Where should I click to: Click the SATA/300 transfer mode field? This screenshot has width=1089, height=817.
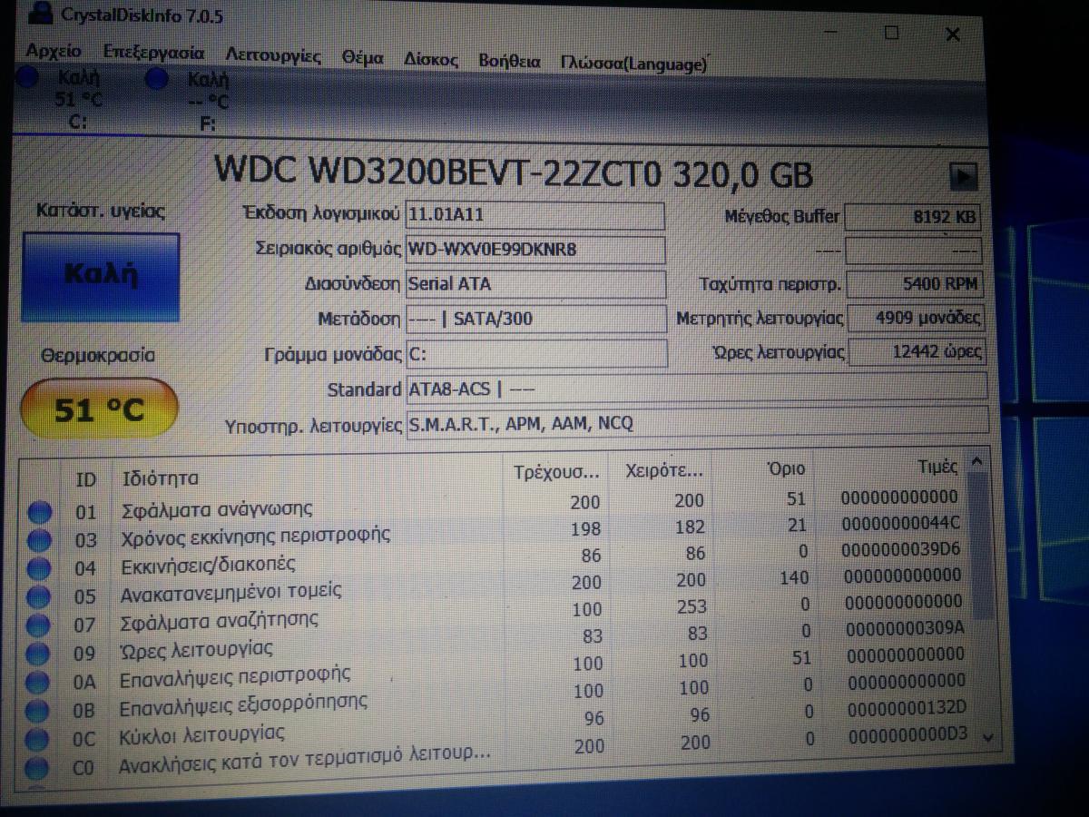coord(535,320)
